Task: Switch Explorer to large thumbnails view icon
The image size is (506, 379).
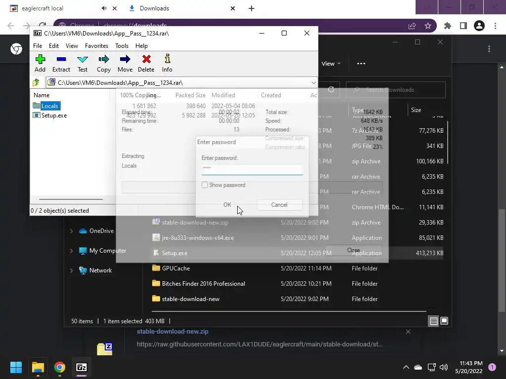Action: tap(444, 321)
